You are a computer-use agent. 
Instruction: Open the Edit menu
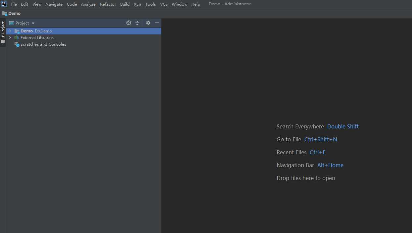tap(24, 4)
